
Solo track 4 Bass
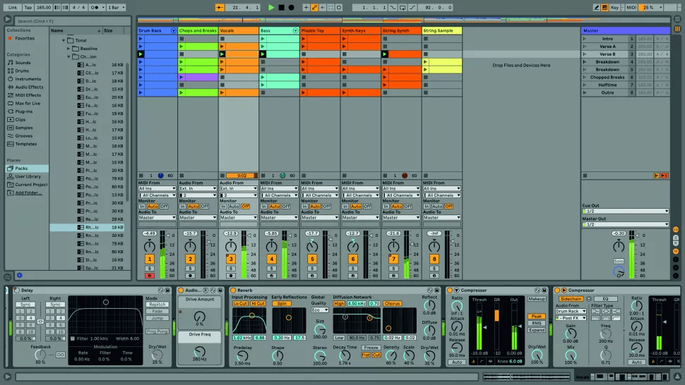pos(271,269)
